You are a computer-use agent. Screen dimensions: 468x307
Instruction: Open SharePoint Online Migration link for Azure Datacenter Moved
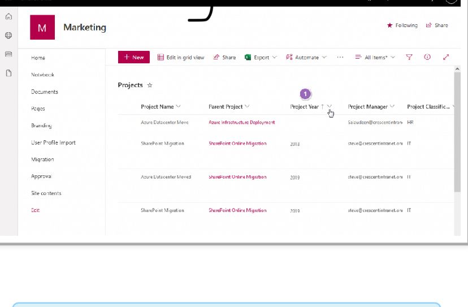coord(237,177)
